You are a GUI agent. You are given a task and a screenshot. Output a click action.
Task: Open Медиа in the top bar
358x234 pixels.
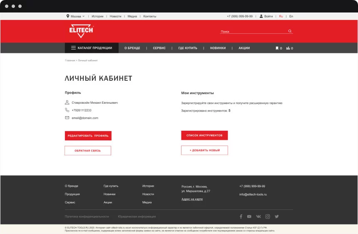[x=132, y=16]
